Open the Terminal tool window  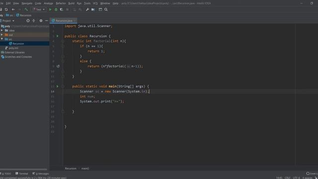tap(22, 174)
